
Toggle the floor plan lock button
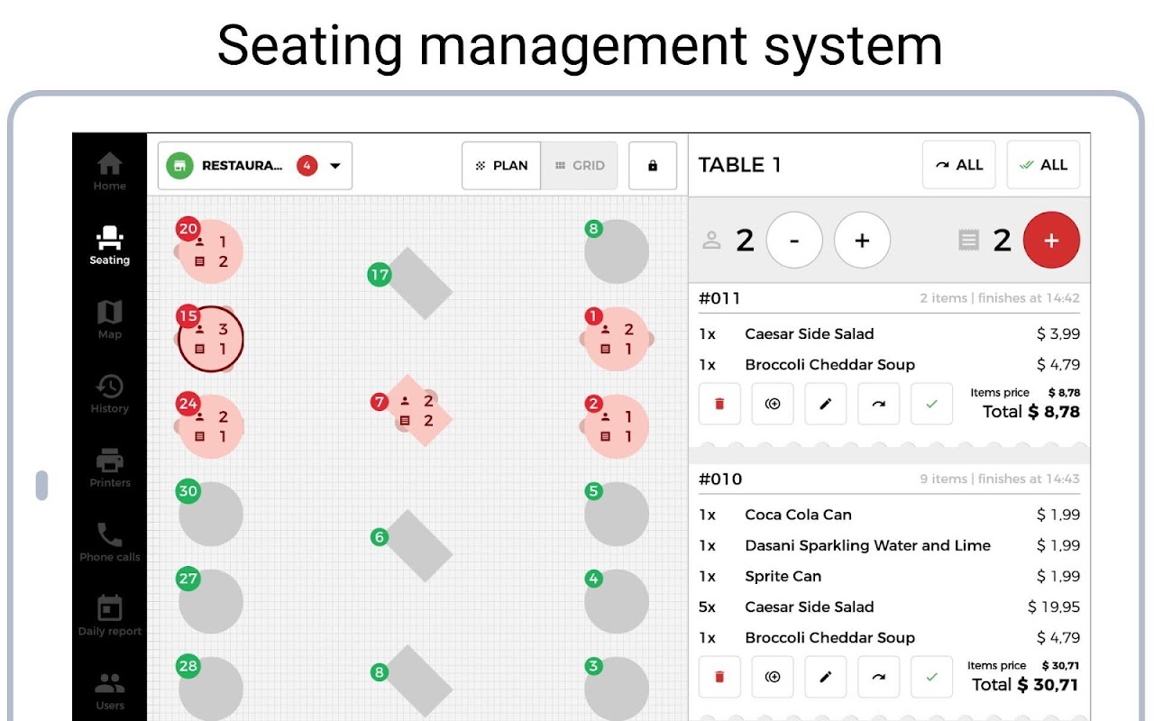(x=653, y=166)
